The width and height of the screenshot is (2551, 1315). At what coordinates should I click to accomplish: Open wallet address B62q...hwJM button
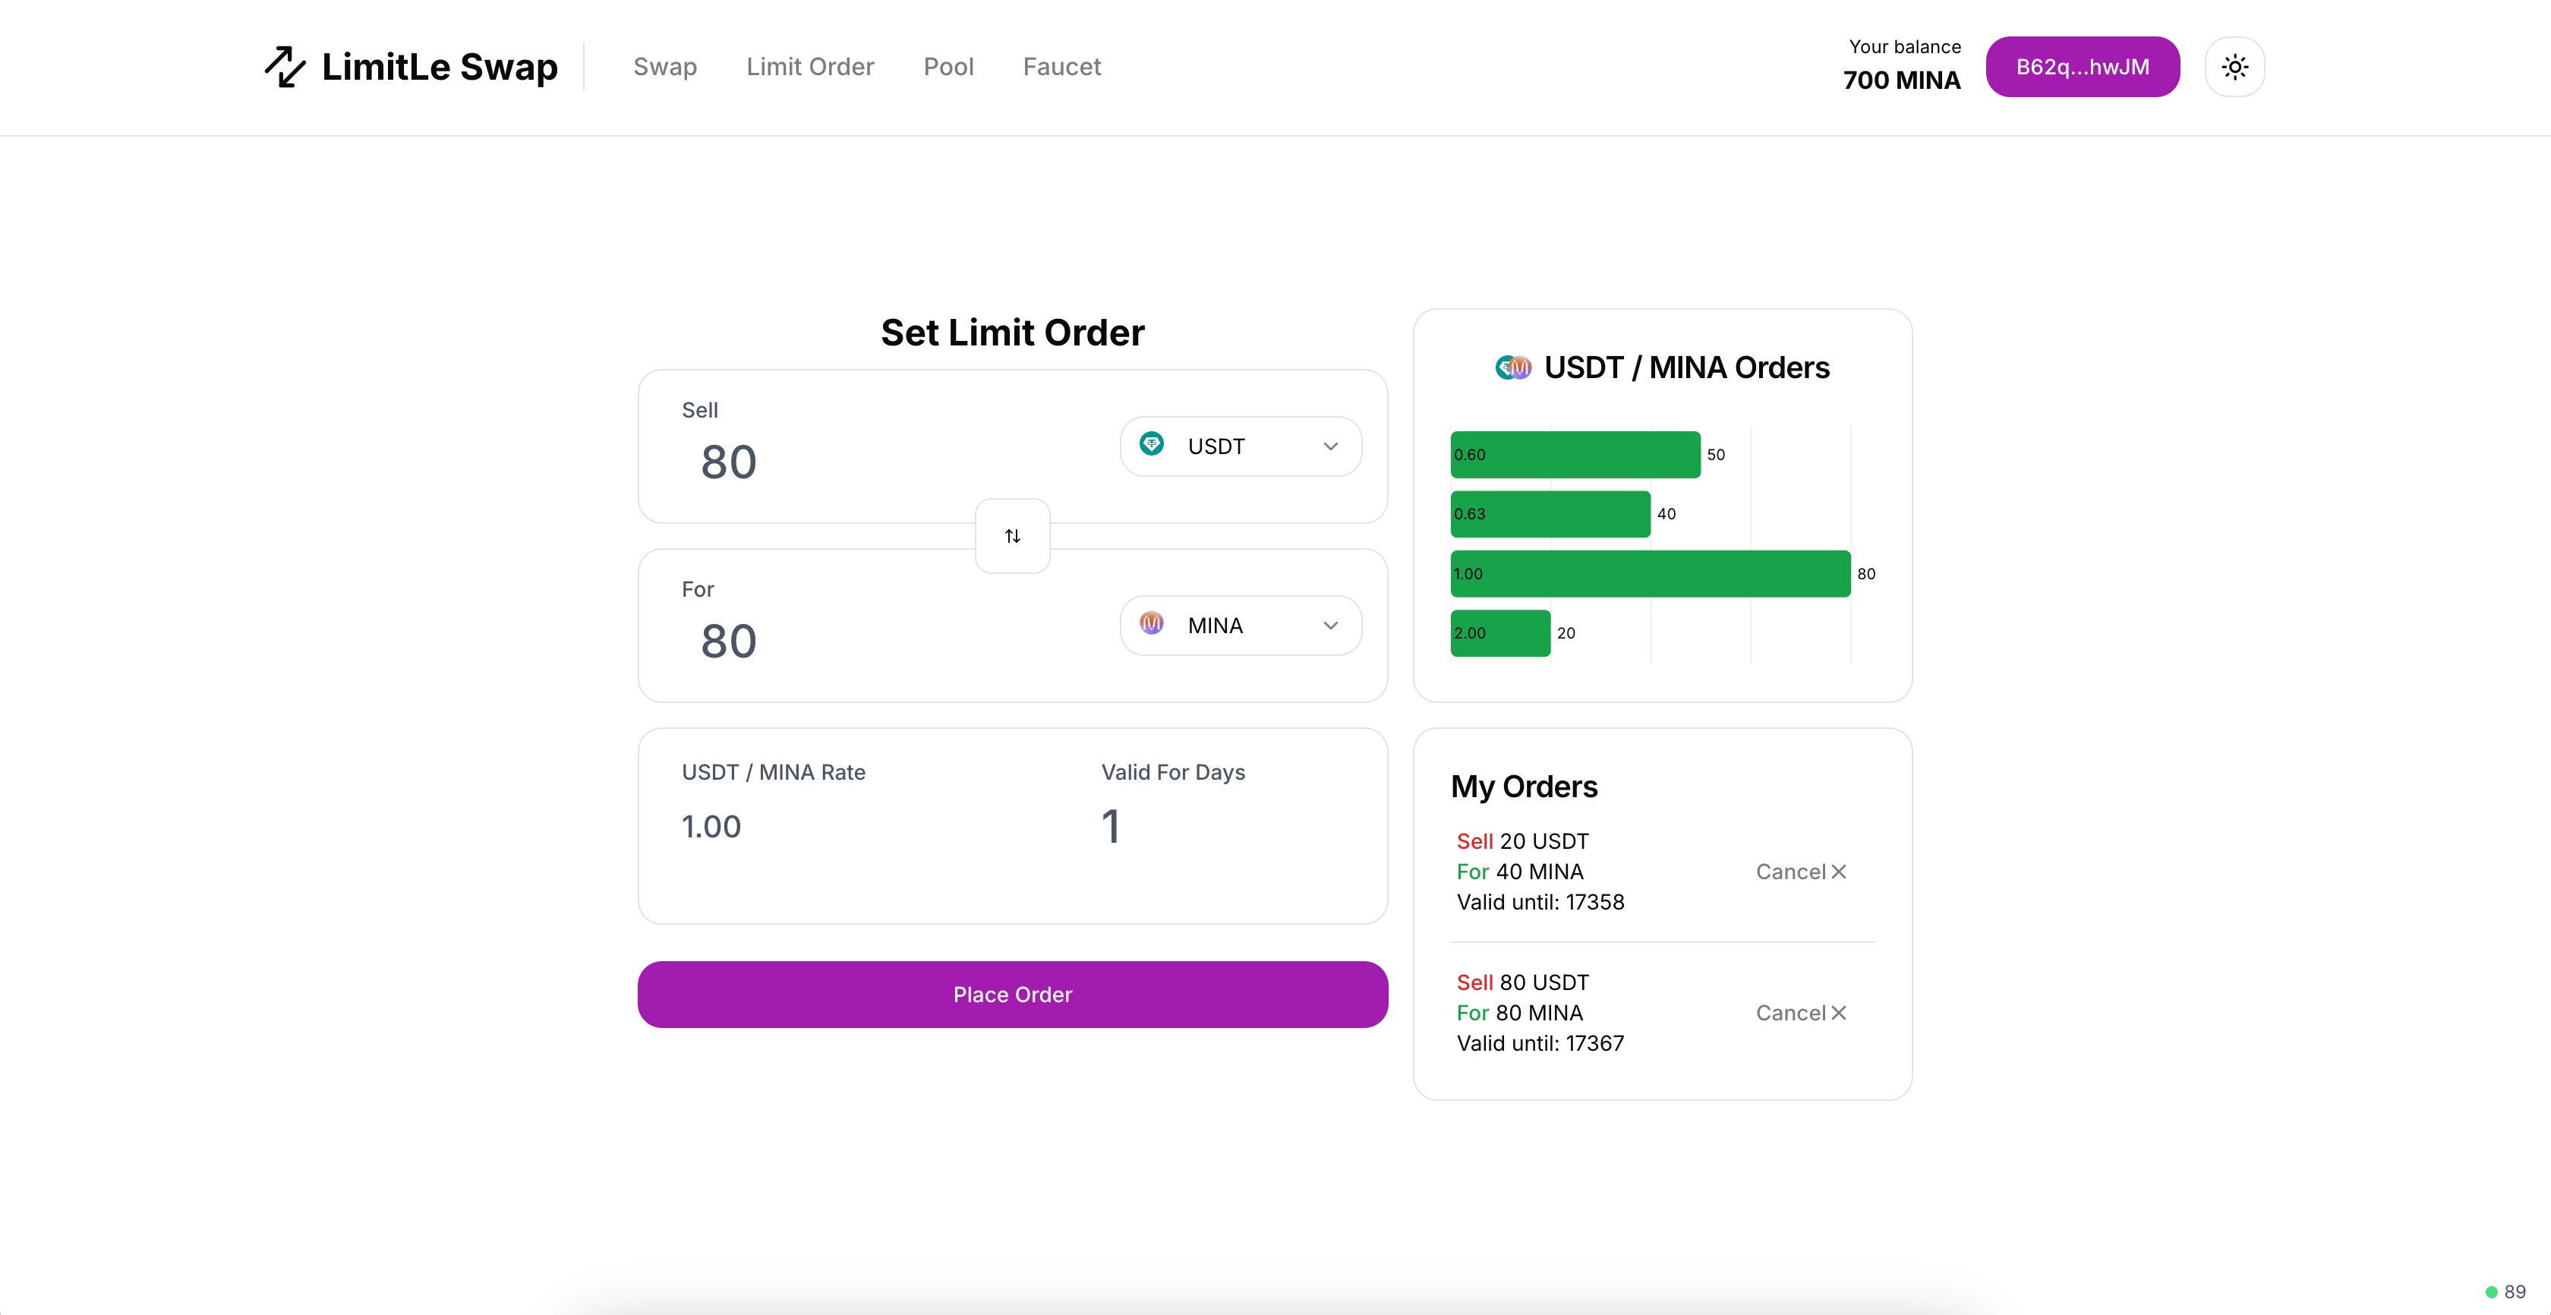(x=2082, y=66)
